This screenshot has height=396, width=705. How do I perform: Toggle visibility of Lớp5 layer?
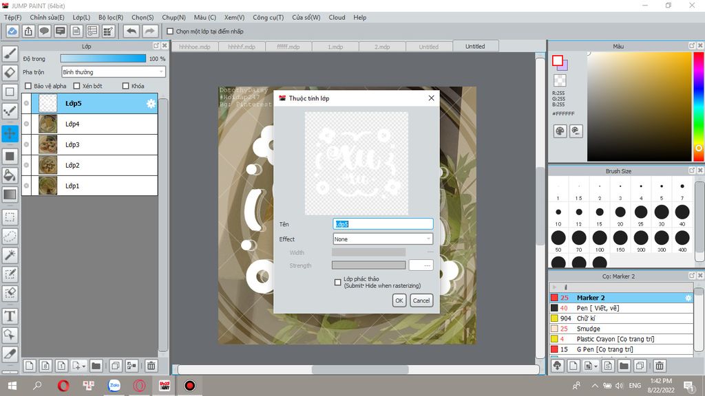[x=26, y=103]
